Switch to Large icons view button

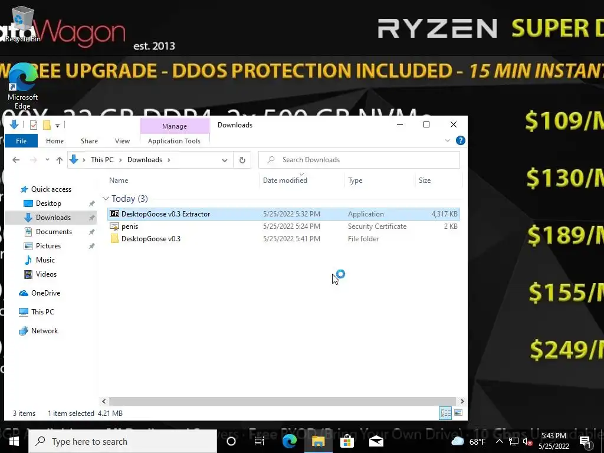point(458,413)
